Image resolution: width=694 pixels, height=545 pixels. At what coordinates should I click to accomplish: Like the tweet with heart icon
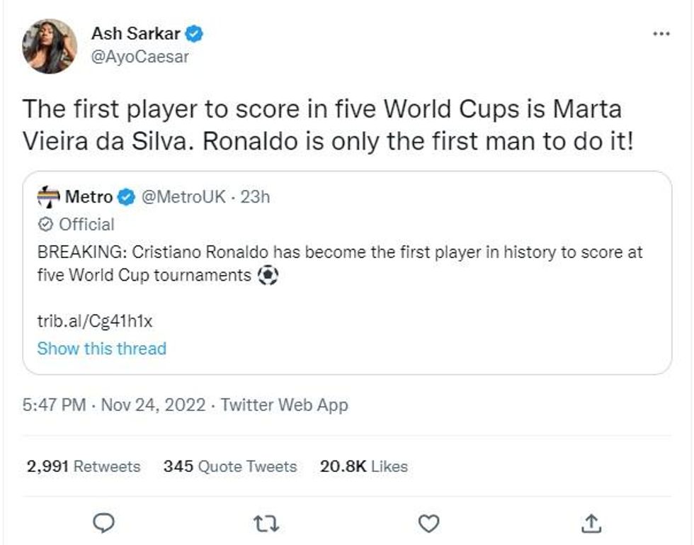click(428, 523)
